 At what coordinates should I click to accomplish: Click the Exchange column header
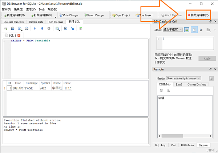coord(32,83)
